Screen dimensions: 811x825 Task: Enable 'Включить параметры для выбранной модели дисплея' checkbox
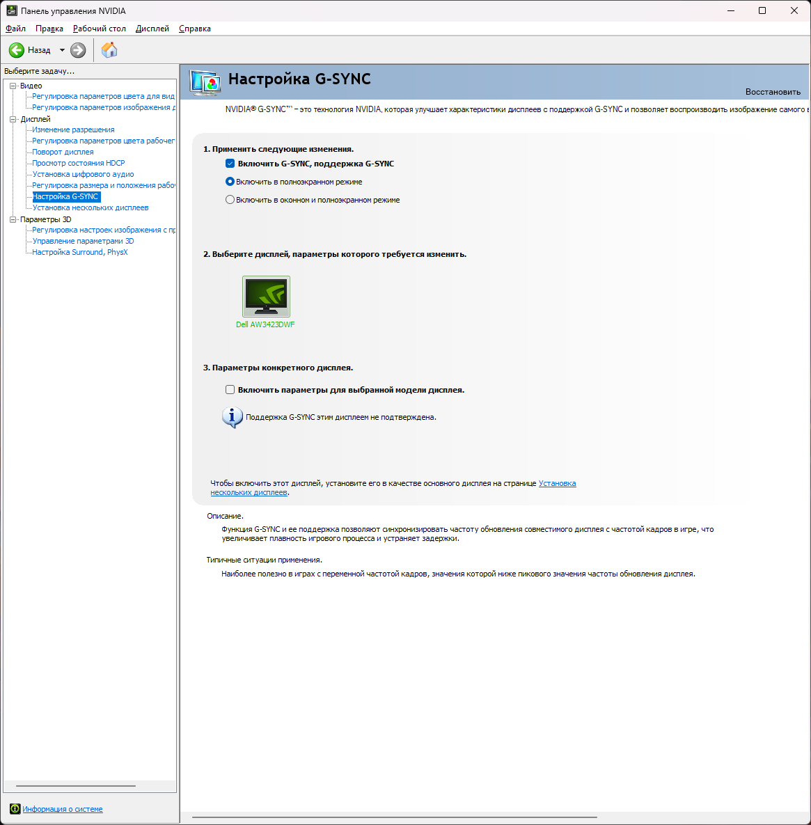[x=230, y=390]
